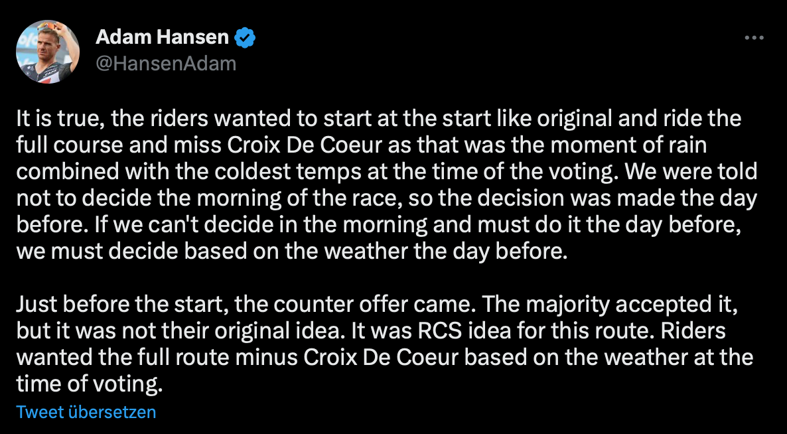Click the blue verified badge
The height and width of the screenshot is (434, 787).
point(246,38)
